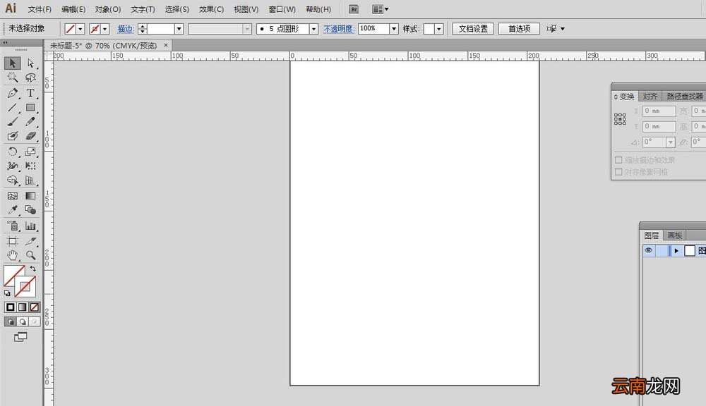706x406 pixels.
Task: Open Adobe Bridge via Br icon
Action: 354,9
